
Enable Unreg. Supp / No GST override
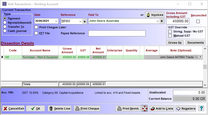pos(170,32)
